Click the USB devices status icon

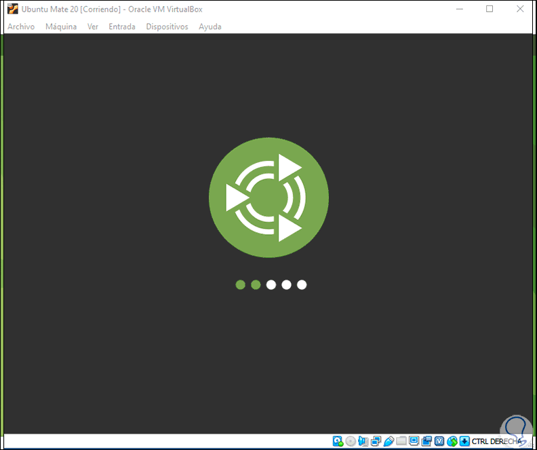coord(389,441)
